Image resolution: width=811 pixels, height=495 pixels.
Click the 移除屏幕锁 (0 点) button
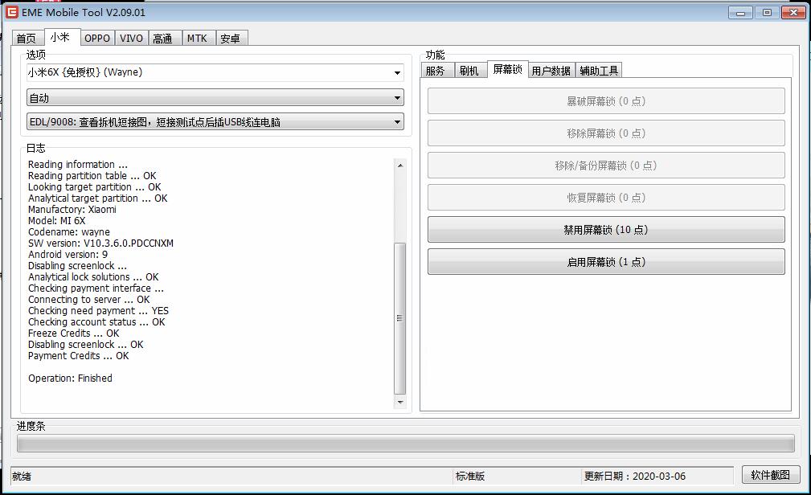coord(606,133)
